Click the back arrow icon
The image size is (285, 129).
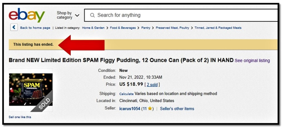[x=14, y=27]
